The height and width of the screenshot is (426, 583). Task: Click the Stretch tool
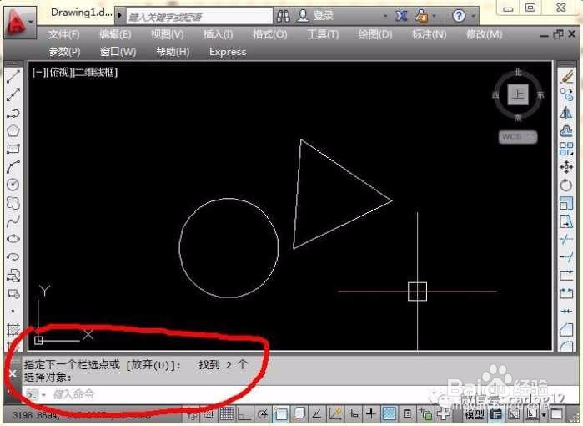(566, 221)
